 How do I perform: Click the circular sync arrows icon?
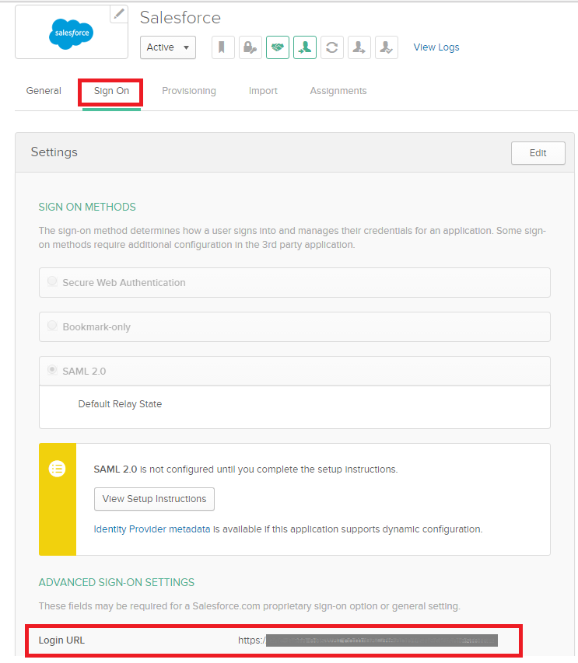tap(331, 47)
